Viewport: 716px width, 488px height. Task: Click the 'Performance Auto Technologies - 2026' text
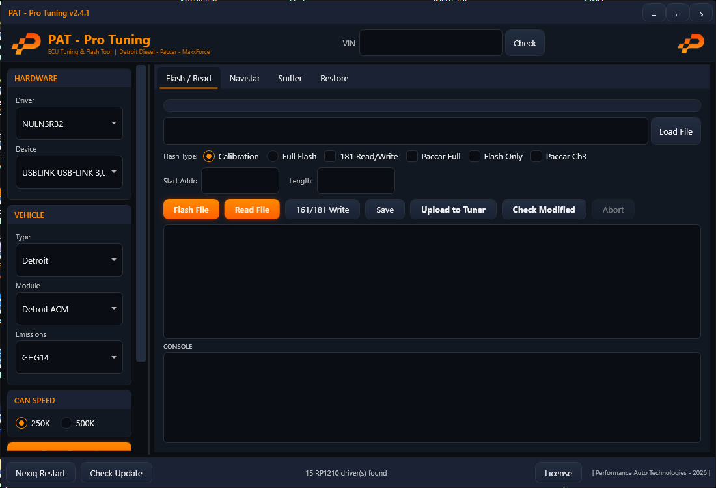(x=651, y=473)
